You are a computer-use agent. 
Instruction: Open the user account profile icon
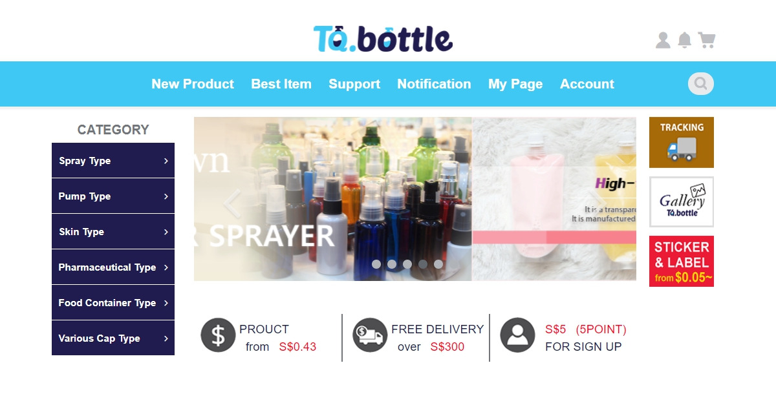[x=663, y=40]
